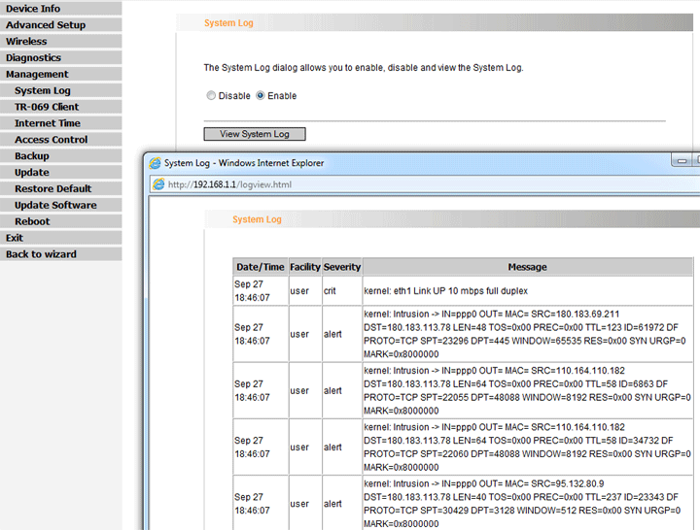Go to Internet Time page

(60, 123)
